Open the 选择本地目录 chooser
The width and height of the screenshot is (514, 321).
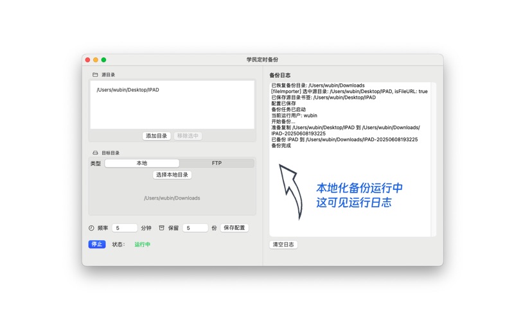tap(172, 175)
